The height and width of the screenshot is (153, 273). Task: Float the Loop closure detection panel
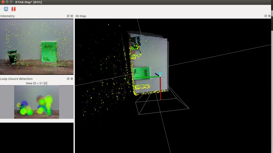[68, 79]
